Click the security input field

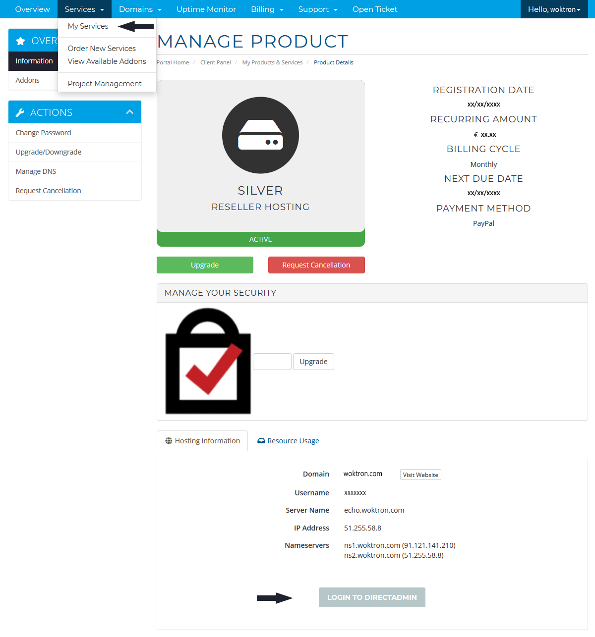pos(272,362)
